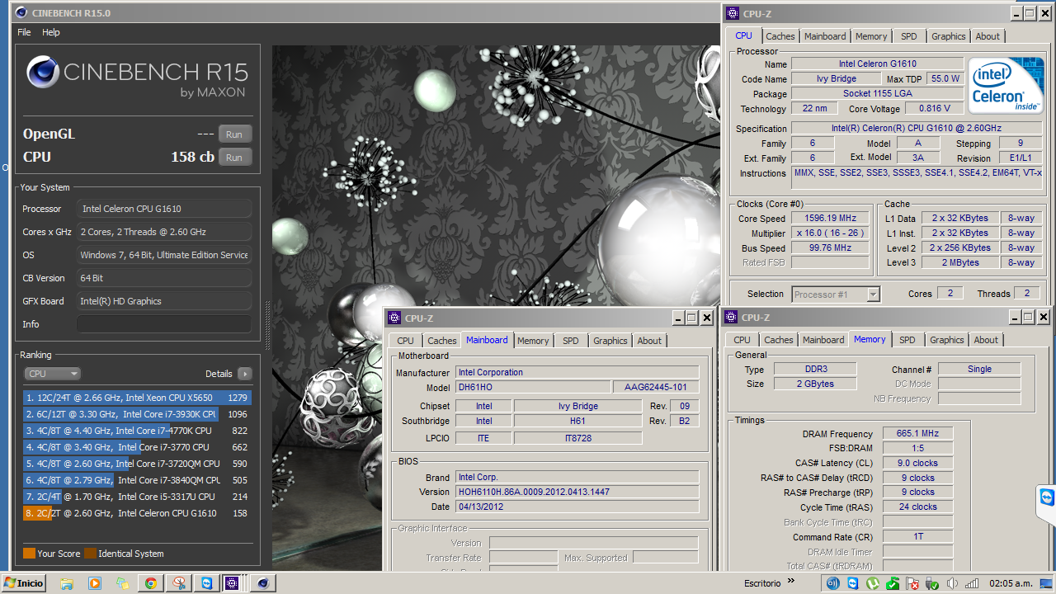1056x594 pixels.
Task: Expand Escritorio toolbar chevron
Action: click(791, 581)
